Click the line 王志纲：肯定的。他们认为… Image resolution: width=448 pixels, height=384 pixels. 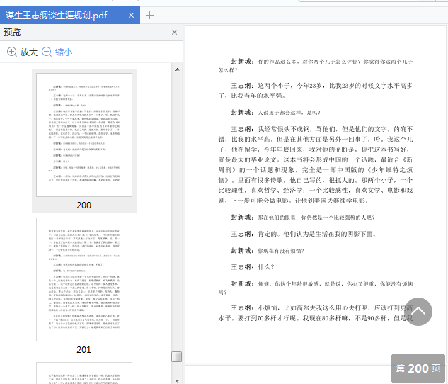click(304, 234)
